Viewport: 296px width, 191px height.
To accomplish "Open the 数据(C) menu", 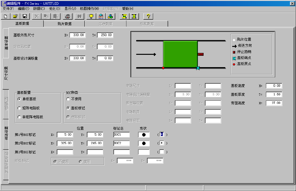I will [39, 9].
